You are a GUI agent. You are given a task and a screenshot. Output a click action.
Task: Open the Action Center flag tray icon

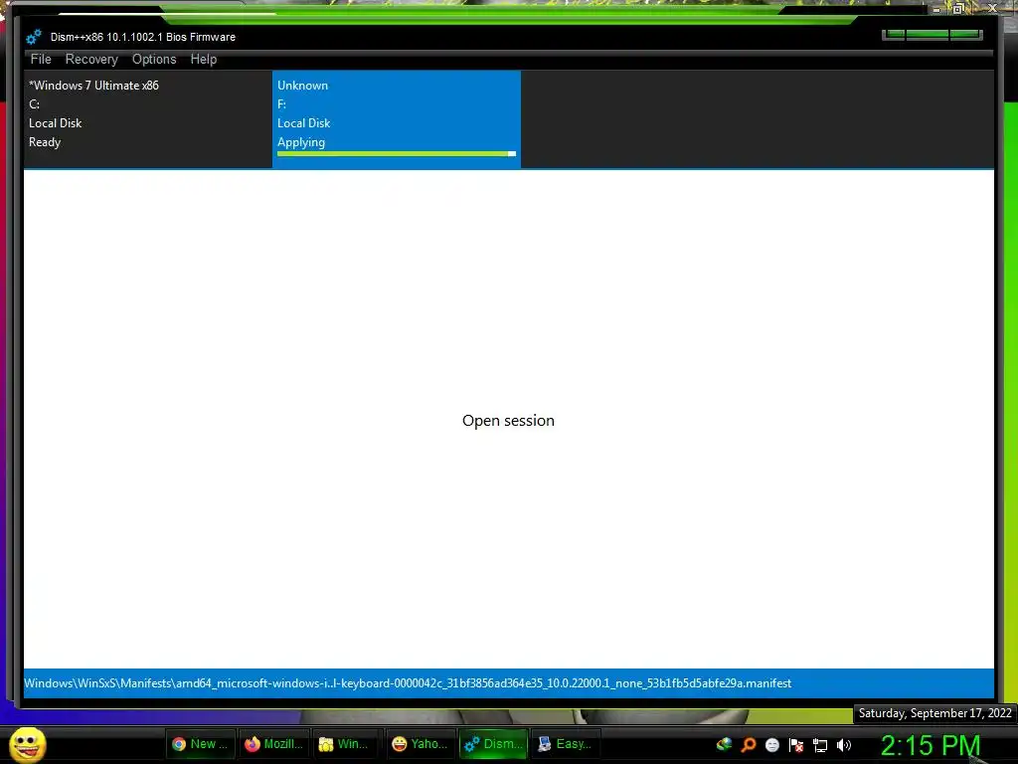796,744
